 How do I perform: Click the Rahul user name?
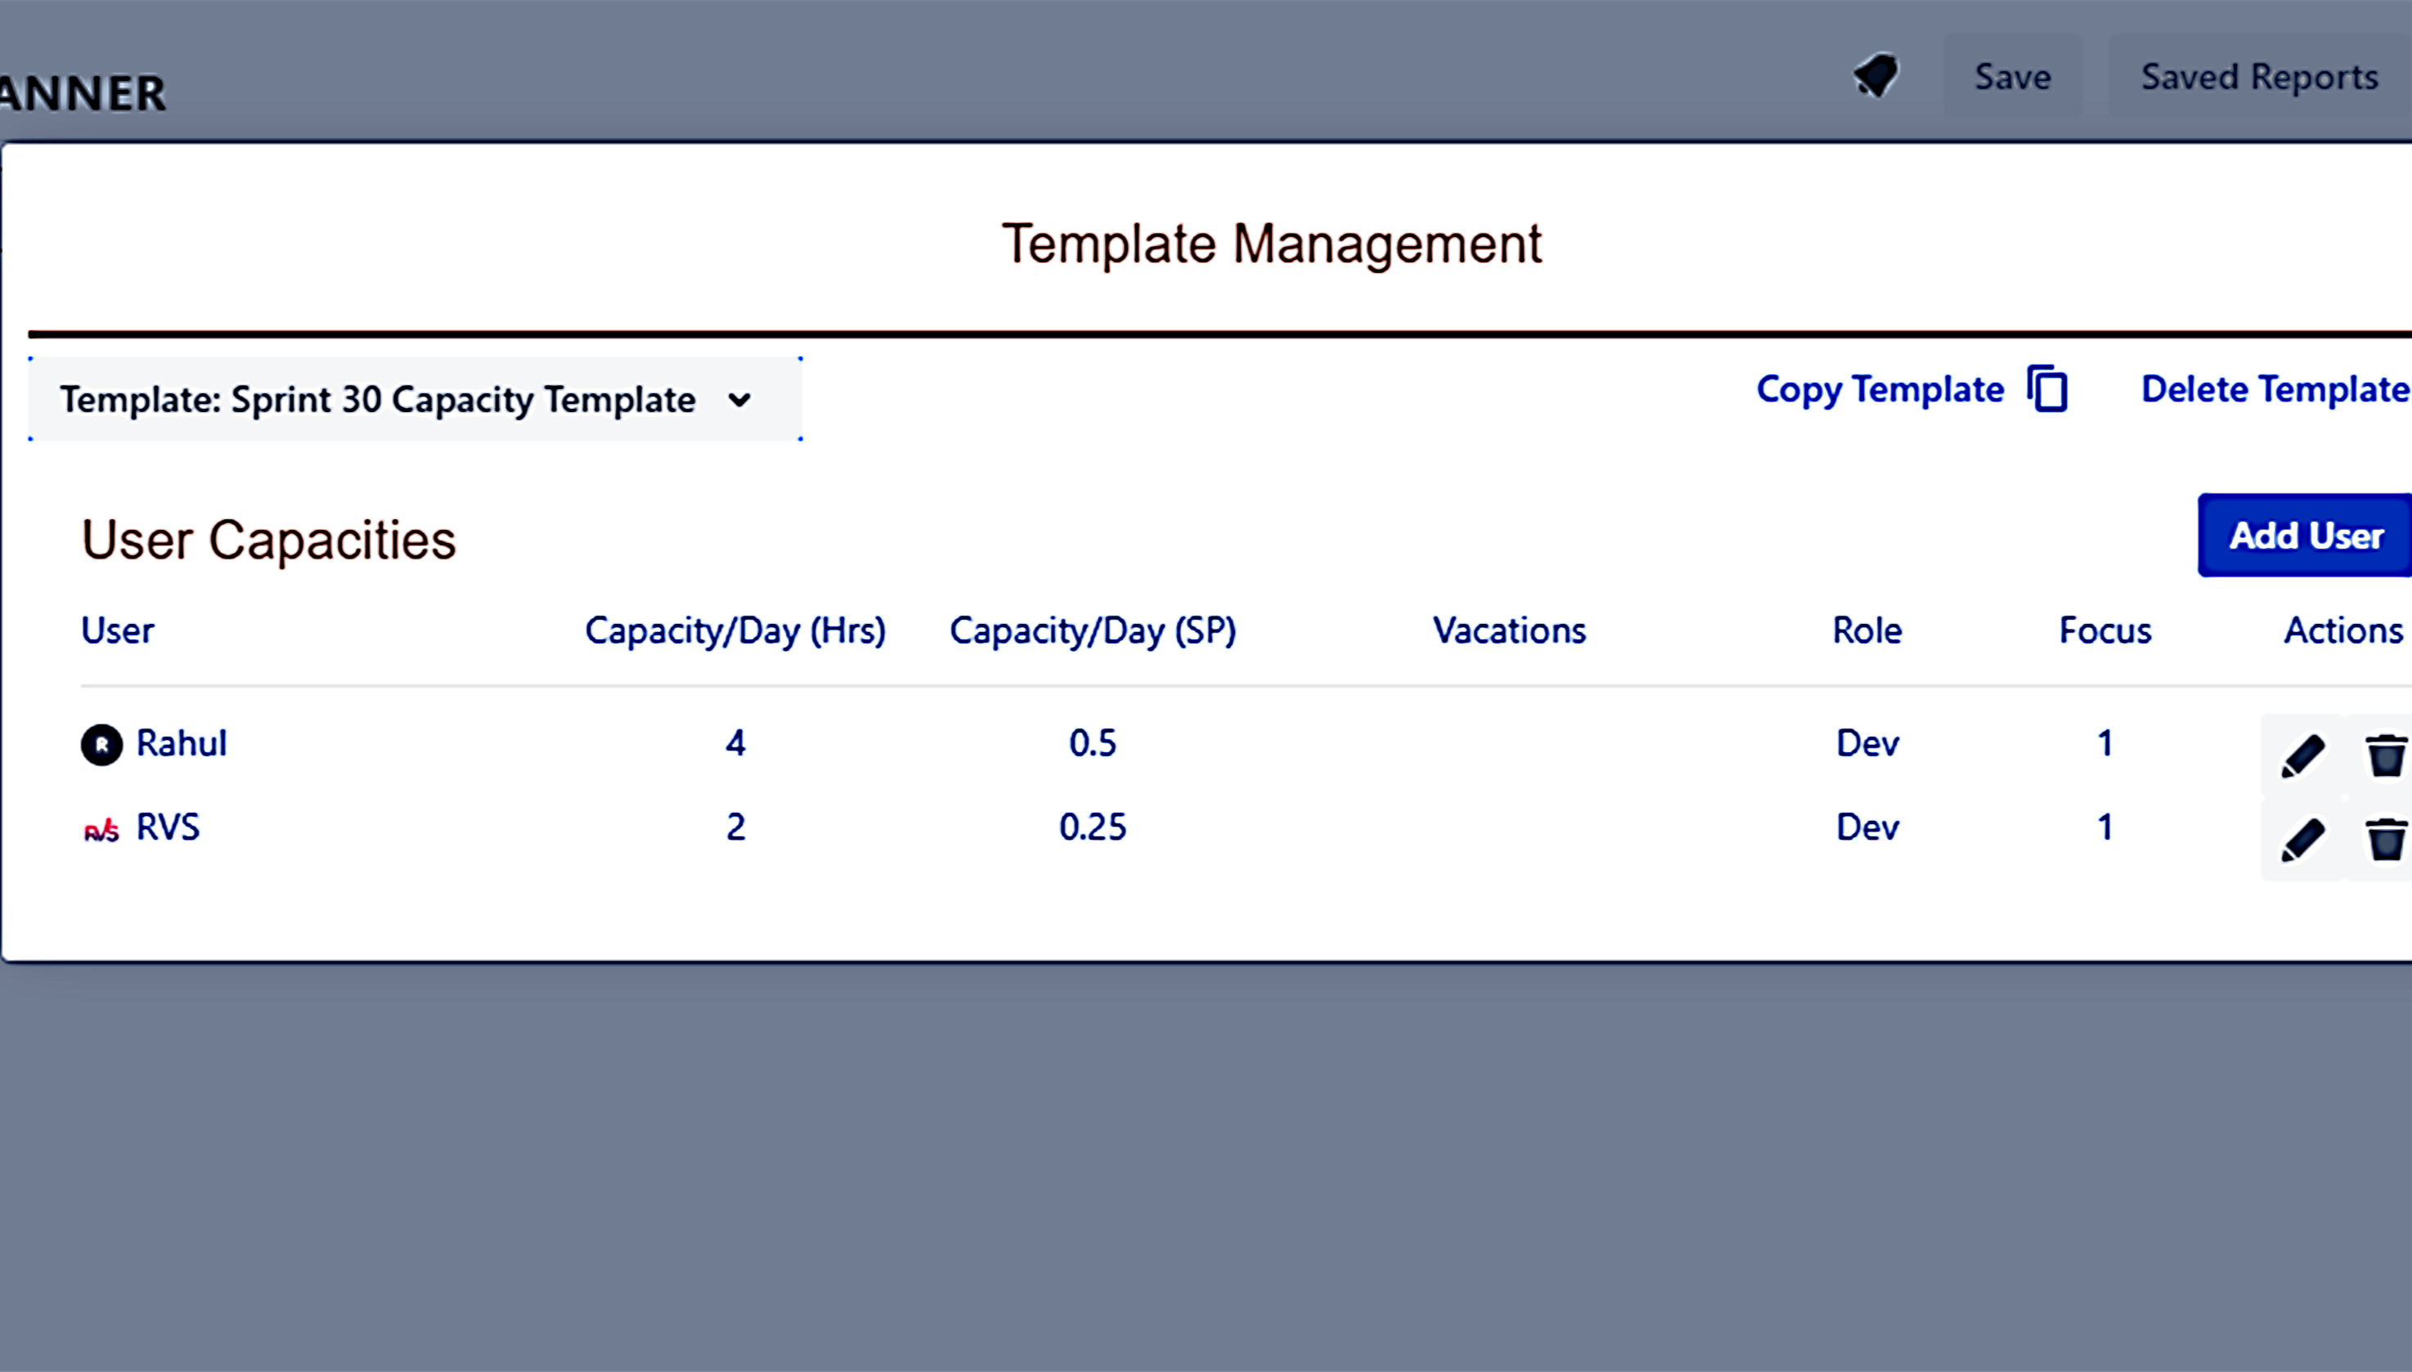coord(181,743)
